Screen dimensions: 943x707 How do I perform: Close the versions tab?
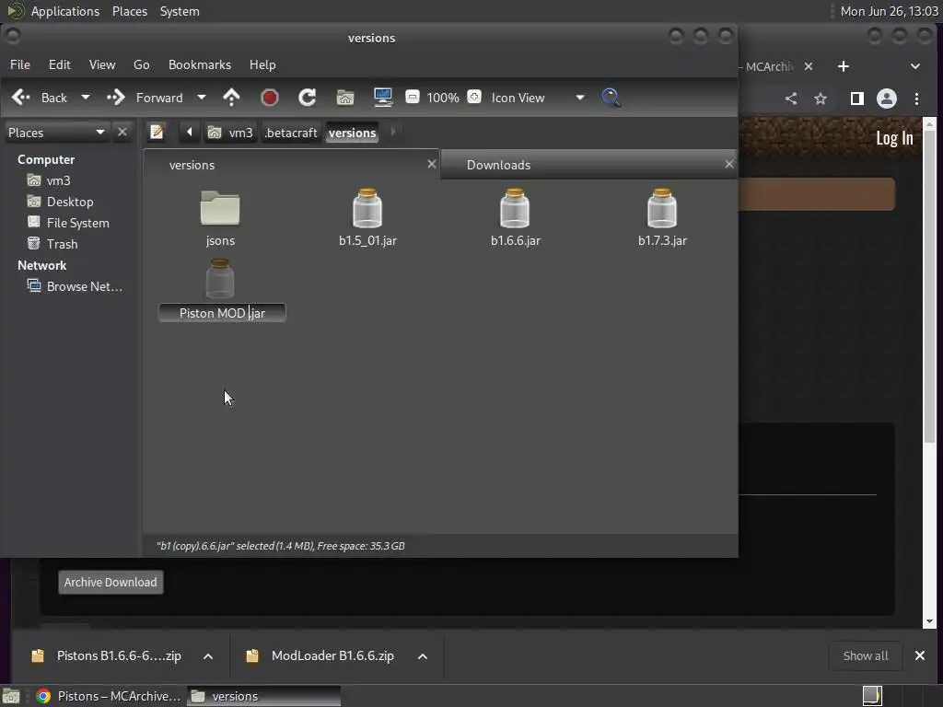click(x=431, y=164)
